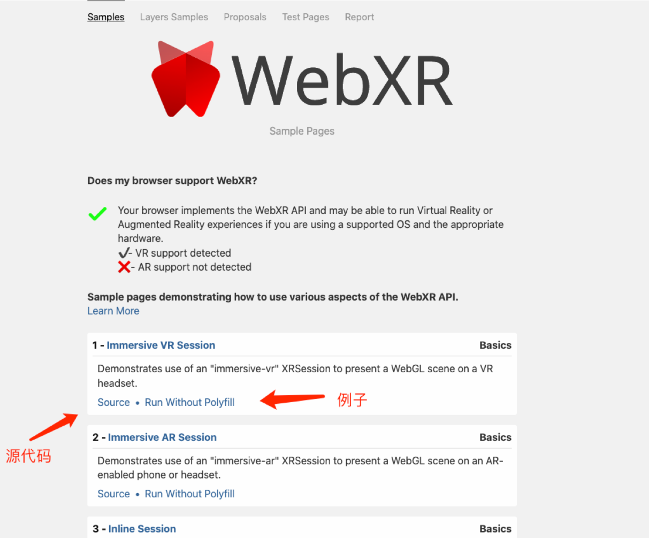
Task: Click the red arrow above 源代码 label
Action: click(54, 427)
